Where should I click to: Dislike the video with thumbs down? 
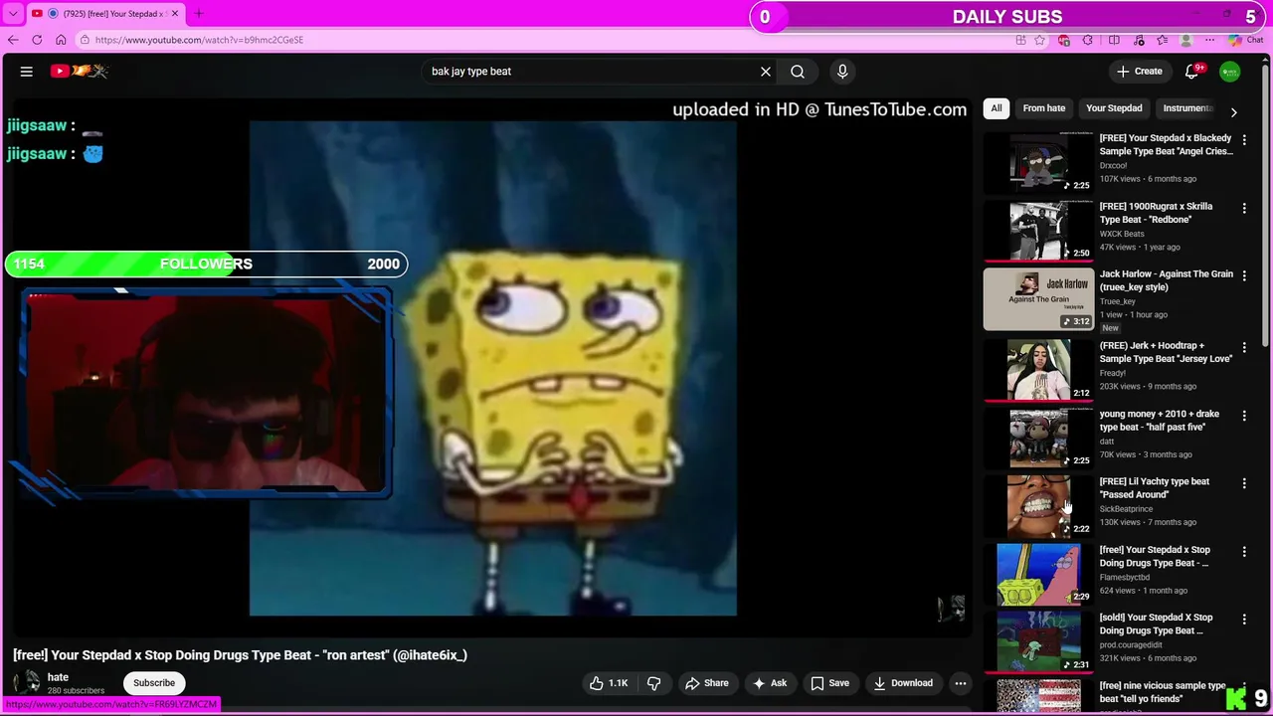coord(653,683)
